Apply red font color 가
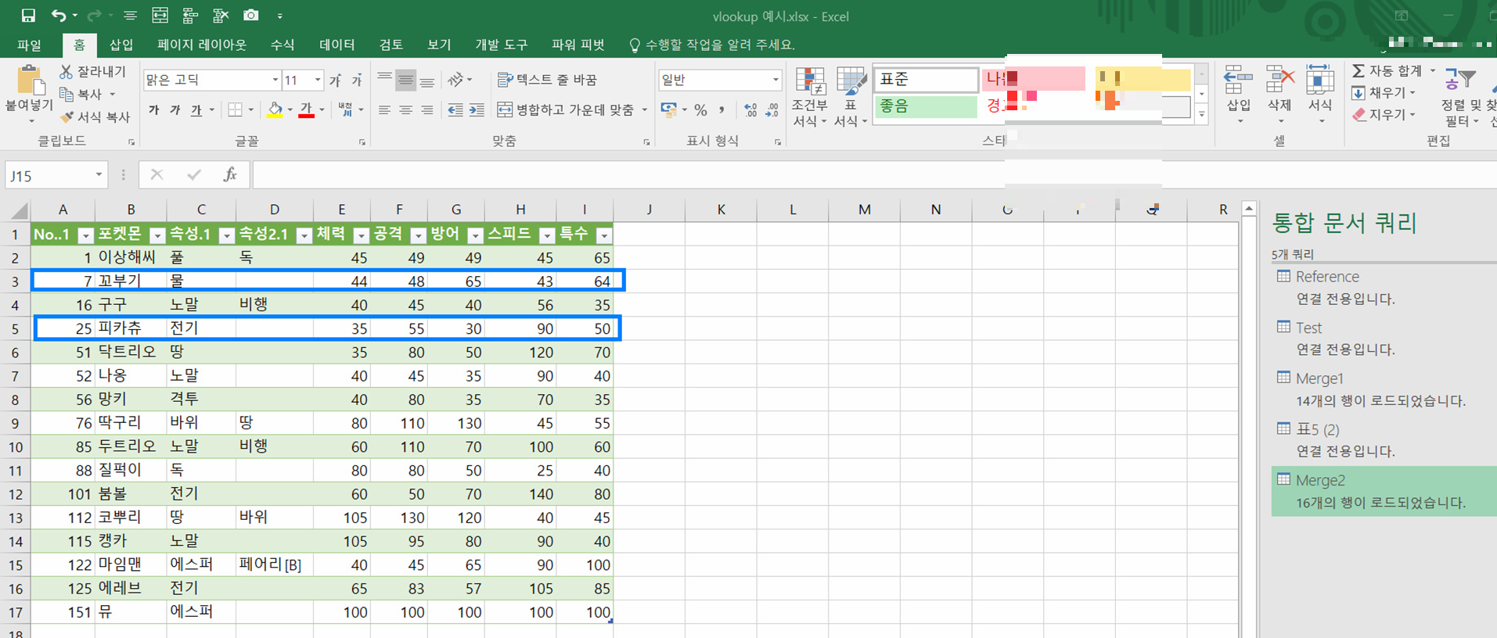The image size is (1497, 638). pyautogui.click(x=306, y=110)
